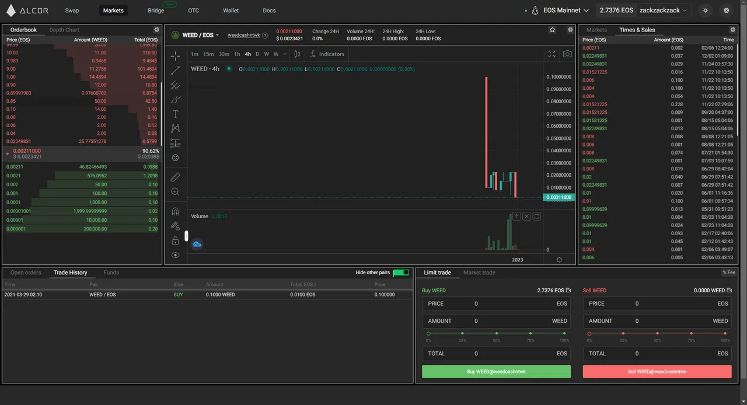Open the Funds tab
The image size is (747, 405).
(x=111, y=273)
